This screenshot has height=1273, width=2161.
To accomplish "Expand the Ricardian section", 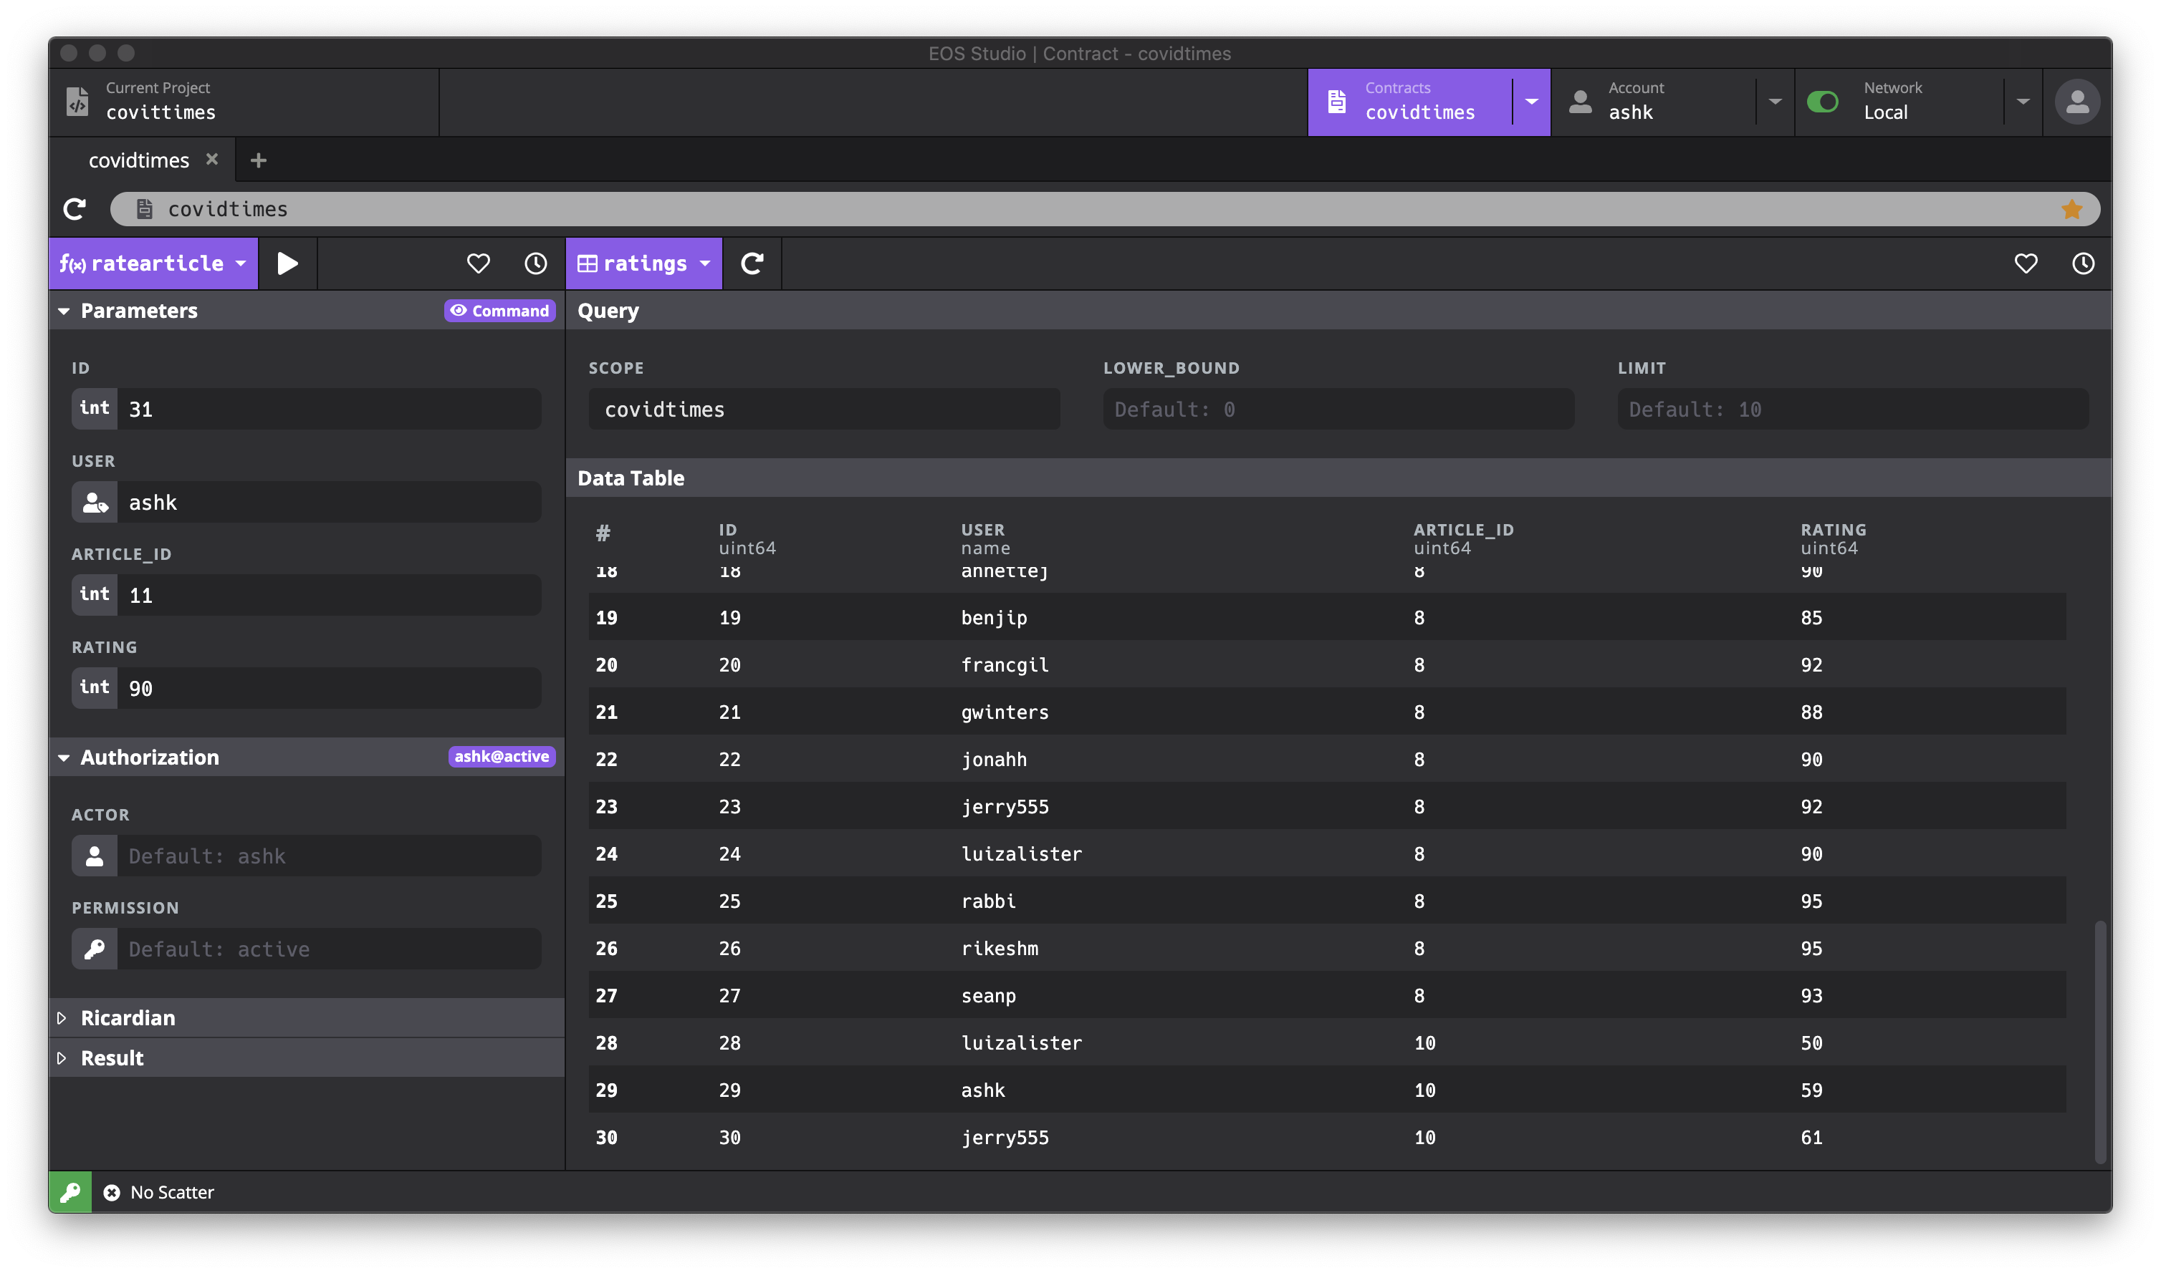I will click(127, 1017).
